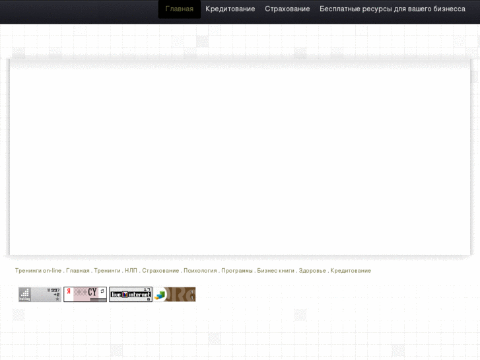Image resolution: width=480 pixels, height=360 pixels.
Task: Click the liveinternet counter badge
Action: (x=131, y=295)
